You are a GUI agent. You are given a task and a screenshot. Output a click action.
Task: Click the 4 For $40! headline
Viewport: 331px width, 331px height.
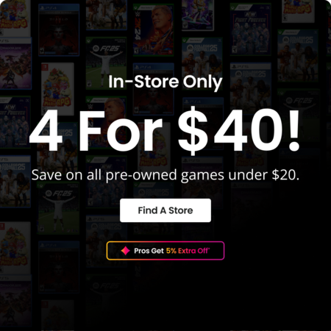(x=164, y=130)
